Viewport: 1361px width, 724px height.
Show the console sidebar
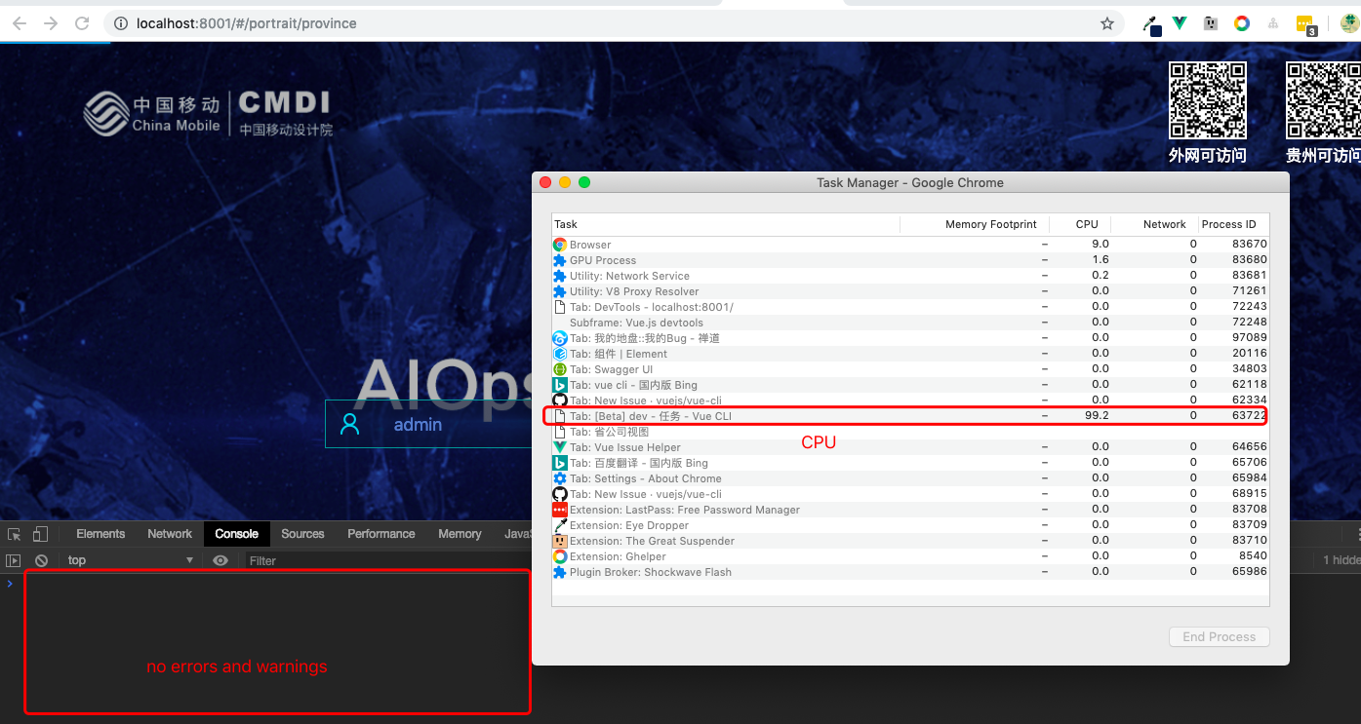click(x=13, y=560)
